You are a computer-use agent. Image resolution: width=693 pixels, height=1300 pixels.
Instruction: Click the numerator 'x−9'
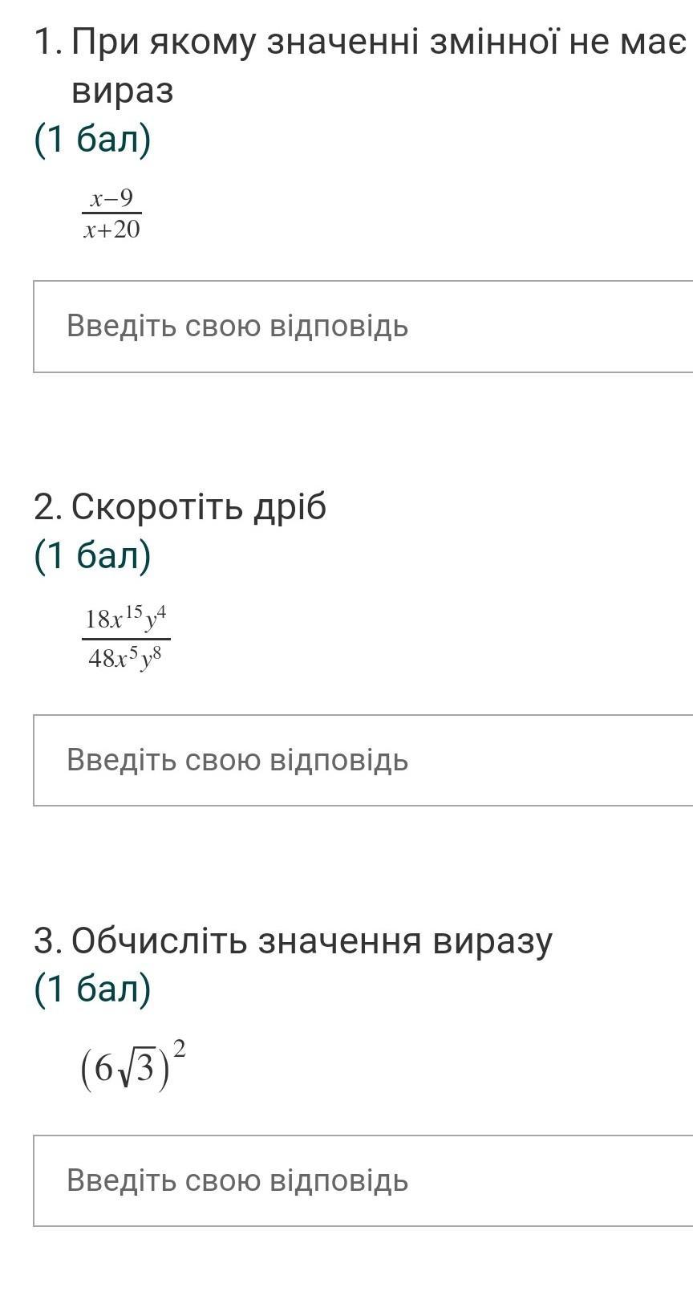pyautogui.click(x=111, y=198)
